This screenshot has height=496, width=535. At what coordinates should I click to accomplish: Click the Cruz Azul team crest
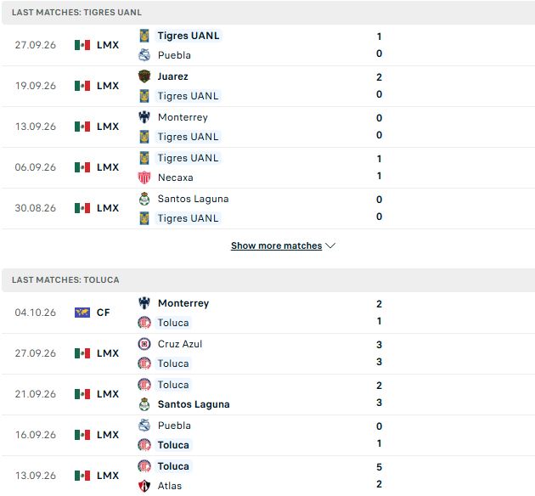tap(144, 344)
